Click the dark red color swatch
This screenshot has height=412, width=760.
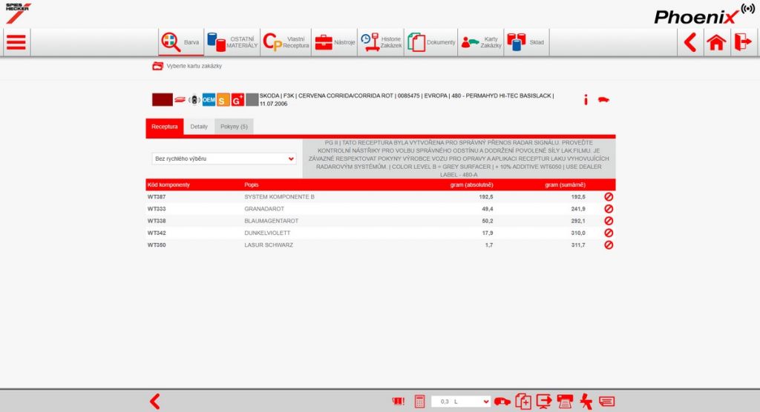[162, 99]
